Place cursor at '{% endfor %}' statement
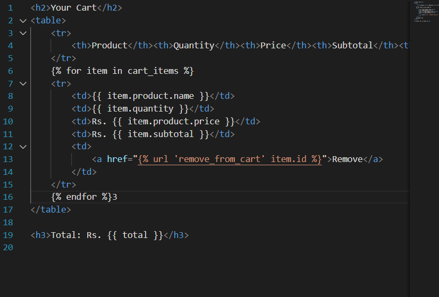The image size is (439, 297). pos(81,197)
